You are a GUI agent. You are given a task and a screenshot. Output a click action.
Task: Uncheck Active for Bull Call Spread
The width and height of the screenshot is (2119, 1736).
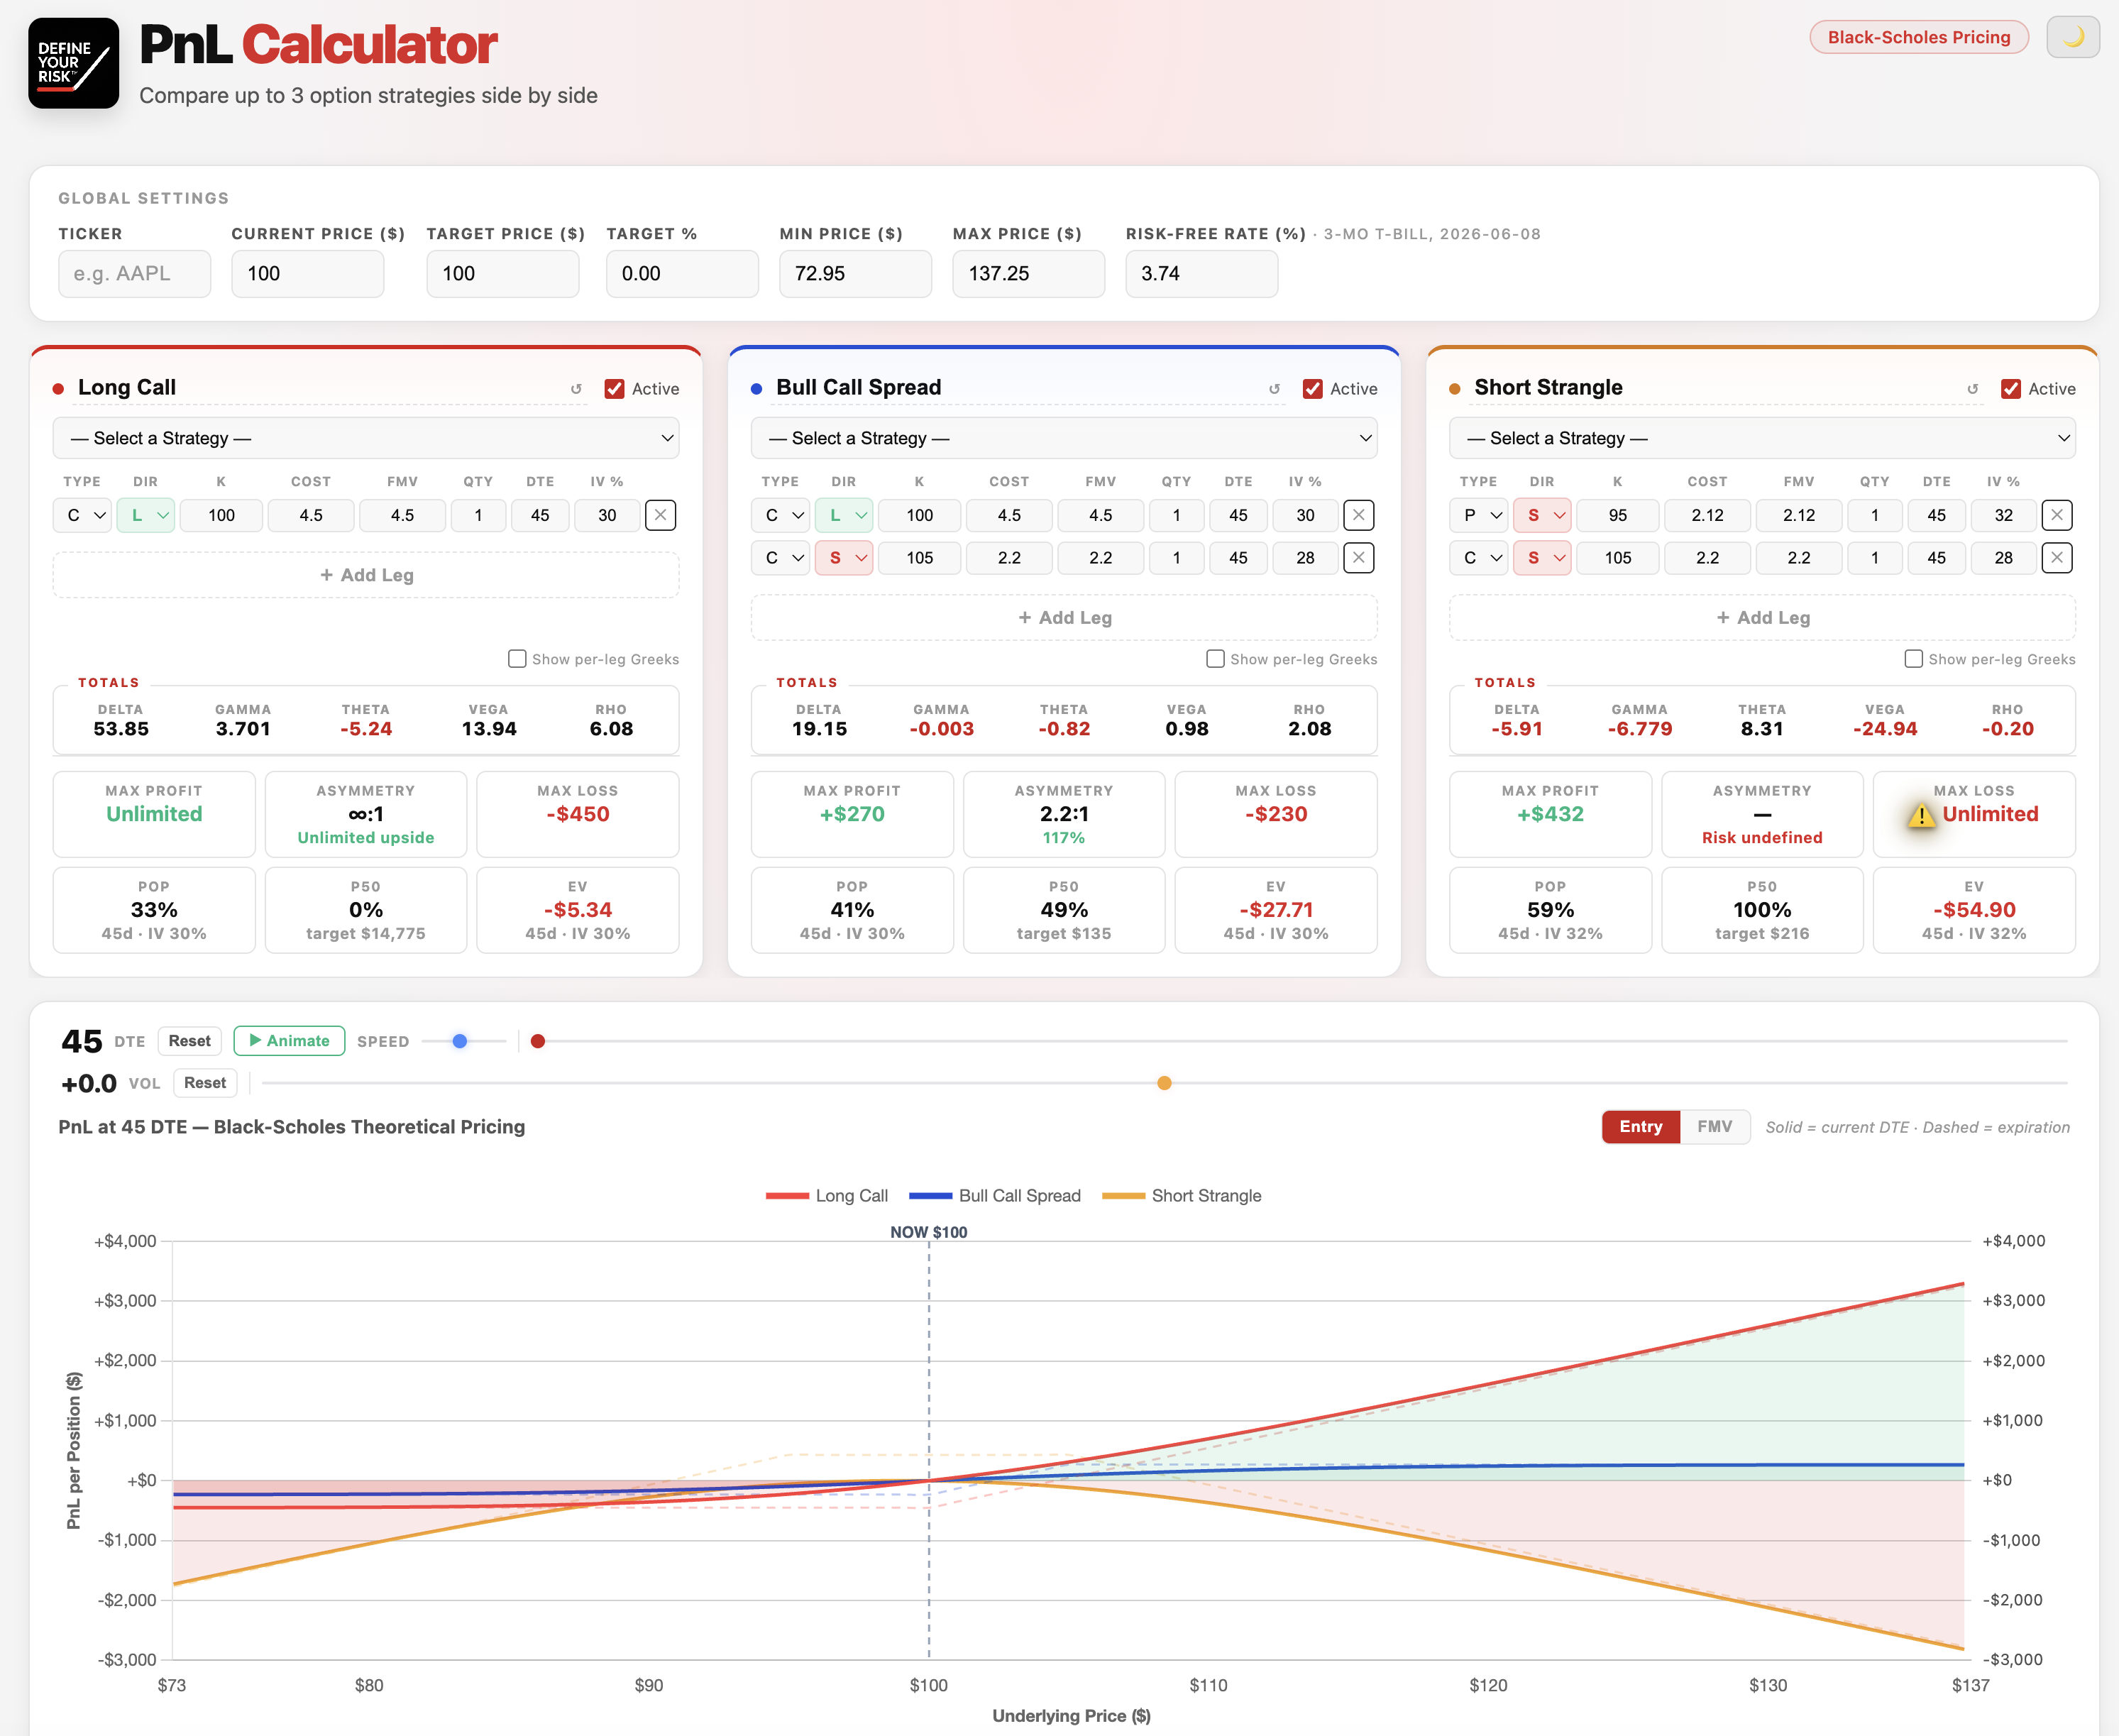1312,389
